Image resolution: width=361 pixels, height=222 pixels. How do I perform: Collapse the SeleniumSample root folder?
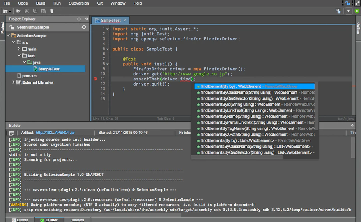9,36
